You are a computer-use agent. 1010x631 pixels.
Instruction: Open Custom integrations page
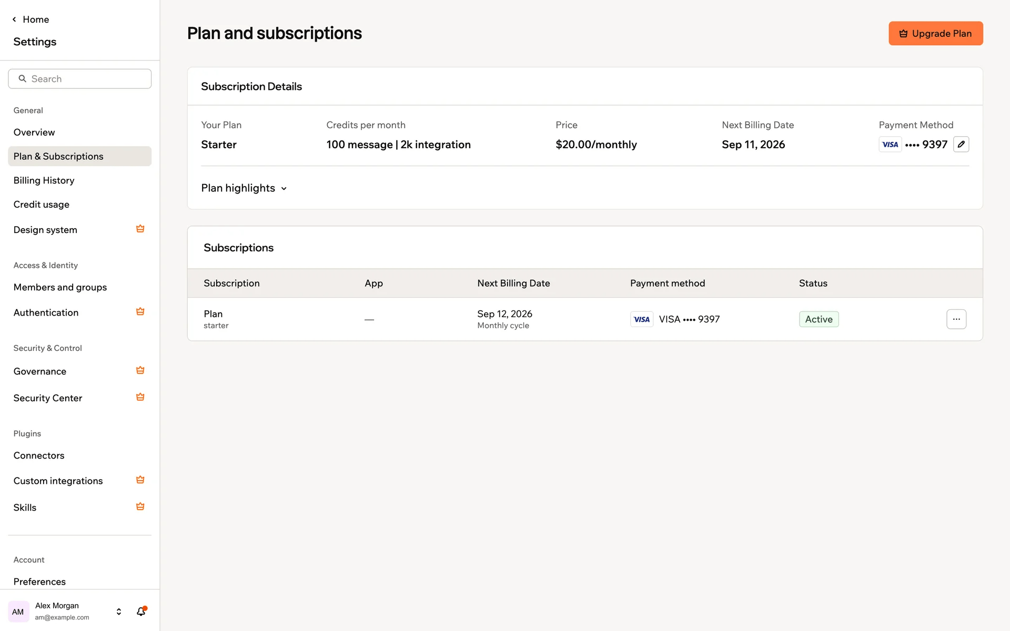click(x=79, y=481)
